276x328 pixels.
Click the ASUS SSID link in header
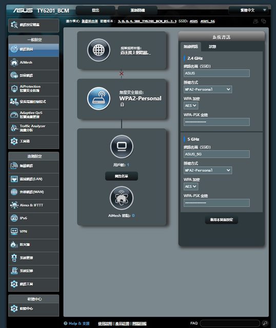[194, 21]
